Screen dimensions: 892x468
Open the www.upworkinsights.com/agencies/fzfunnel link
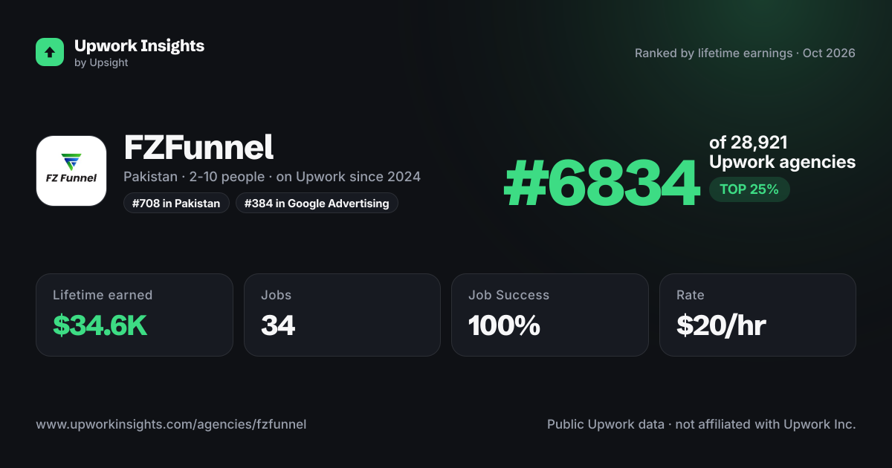coord(171,424)
